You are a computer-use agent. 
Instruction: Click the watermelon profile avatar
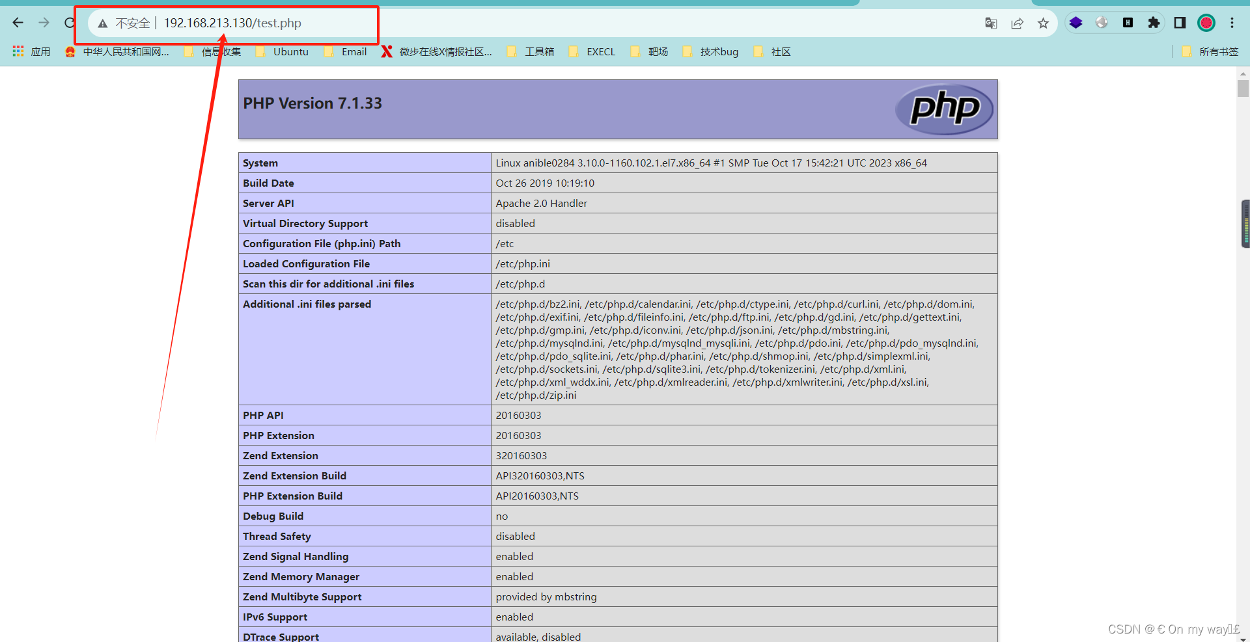click(x=1206, y=23)
